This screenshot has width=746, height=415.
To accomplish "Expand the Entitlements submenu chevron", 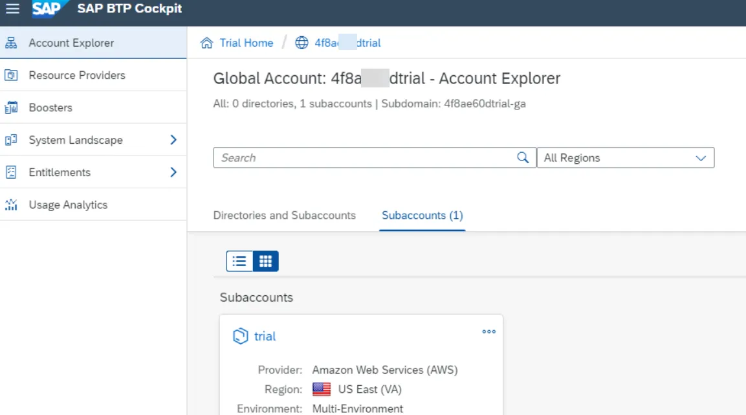I will (x=173, y=172).
